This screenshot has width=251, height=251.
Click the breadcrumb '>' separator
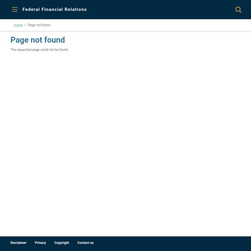pyautogui.click(x=25, y=25)
